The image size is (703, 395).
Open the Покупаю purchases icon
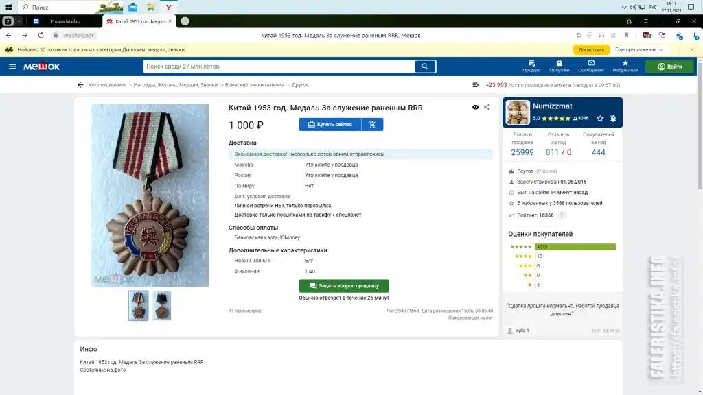tap(559, 67)
